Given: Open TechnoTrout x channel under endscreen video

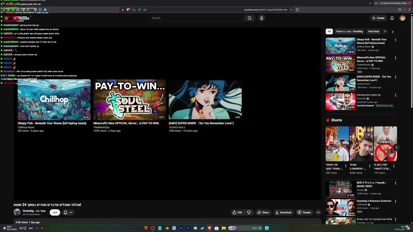Looking at the screenshot, I should click(177, 127).
